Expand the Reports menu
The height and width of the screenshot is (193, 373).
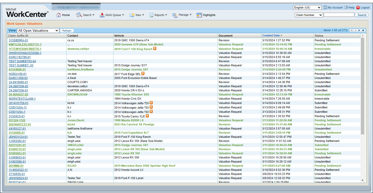(158, 15)
